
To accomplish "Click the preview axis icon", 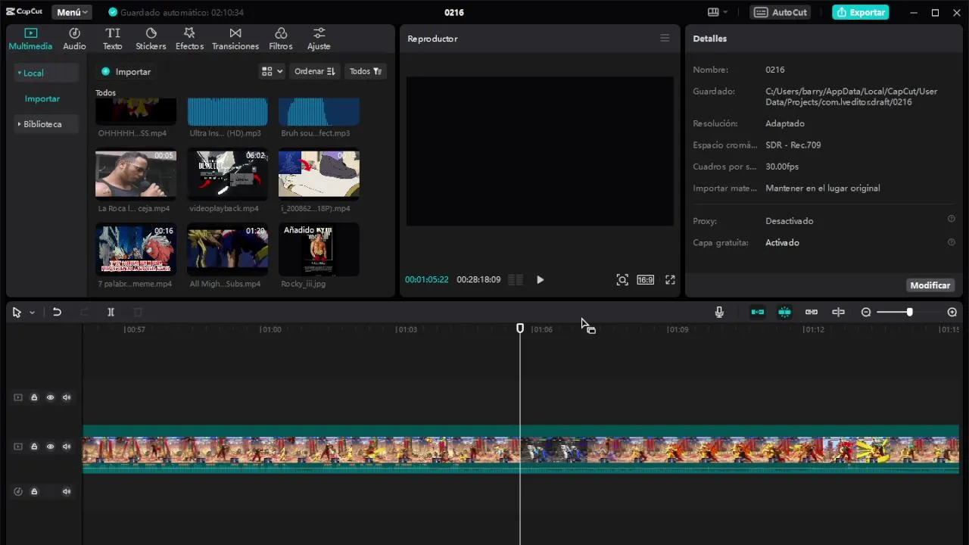I will 838,312.
